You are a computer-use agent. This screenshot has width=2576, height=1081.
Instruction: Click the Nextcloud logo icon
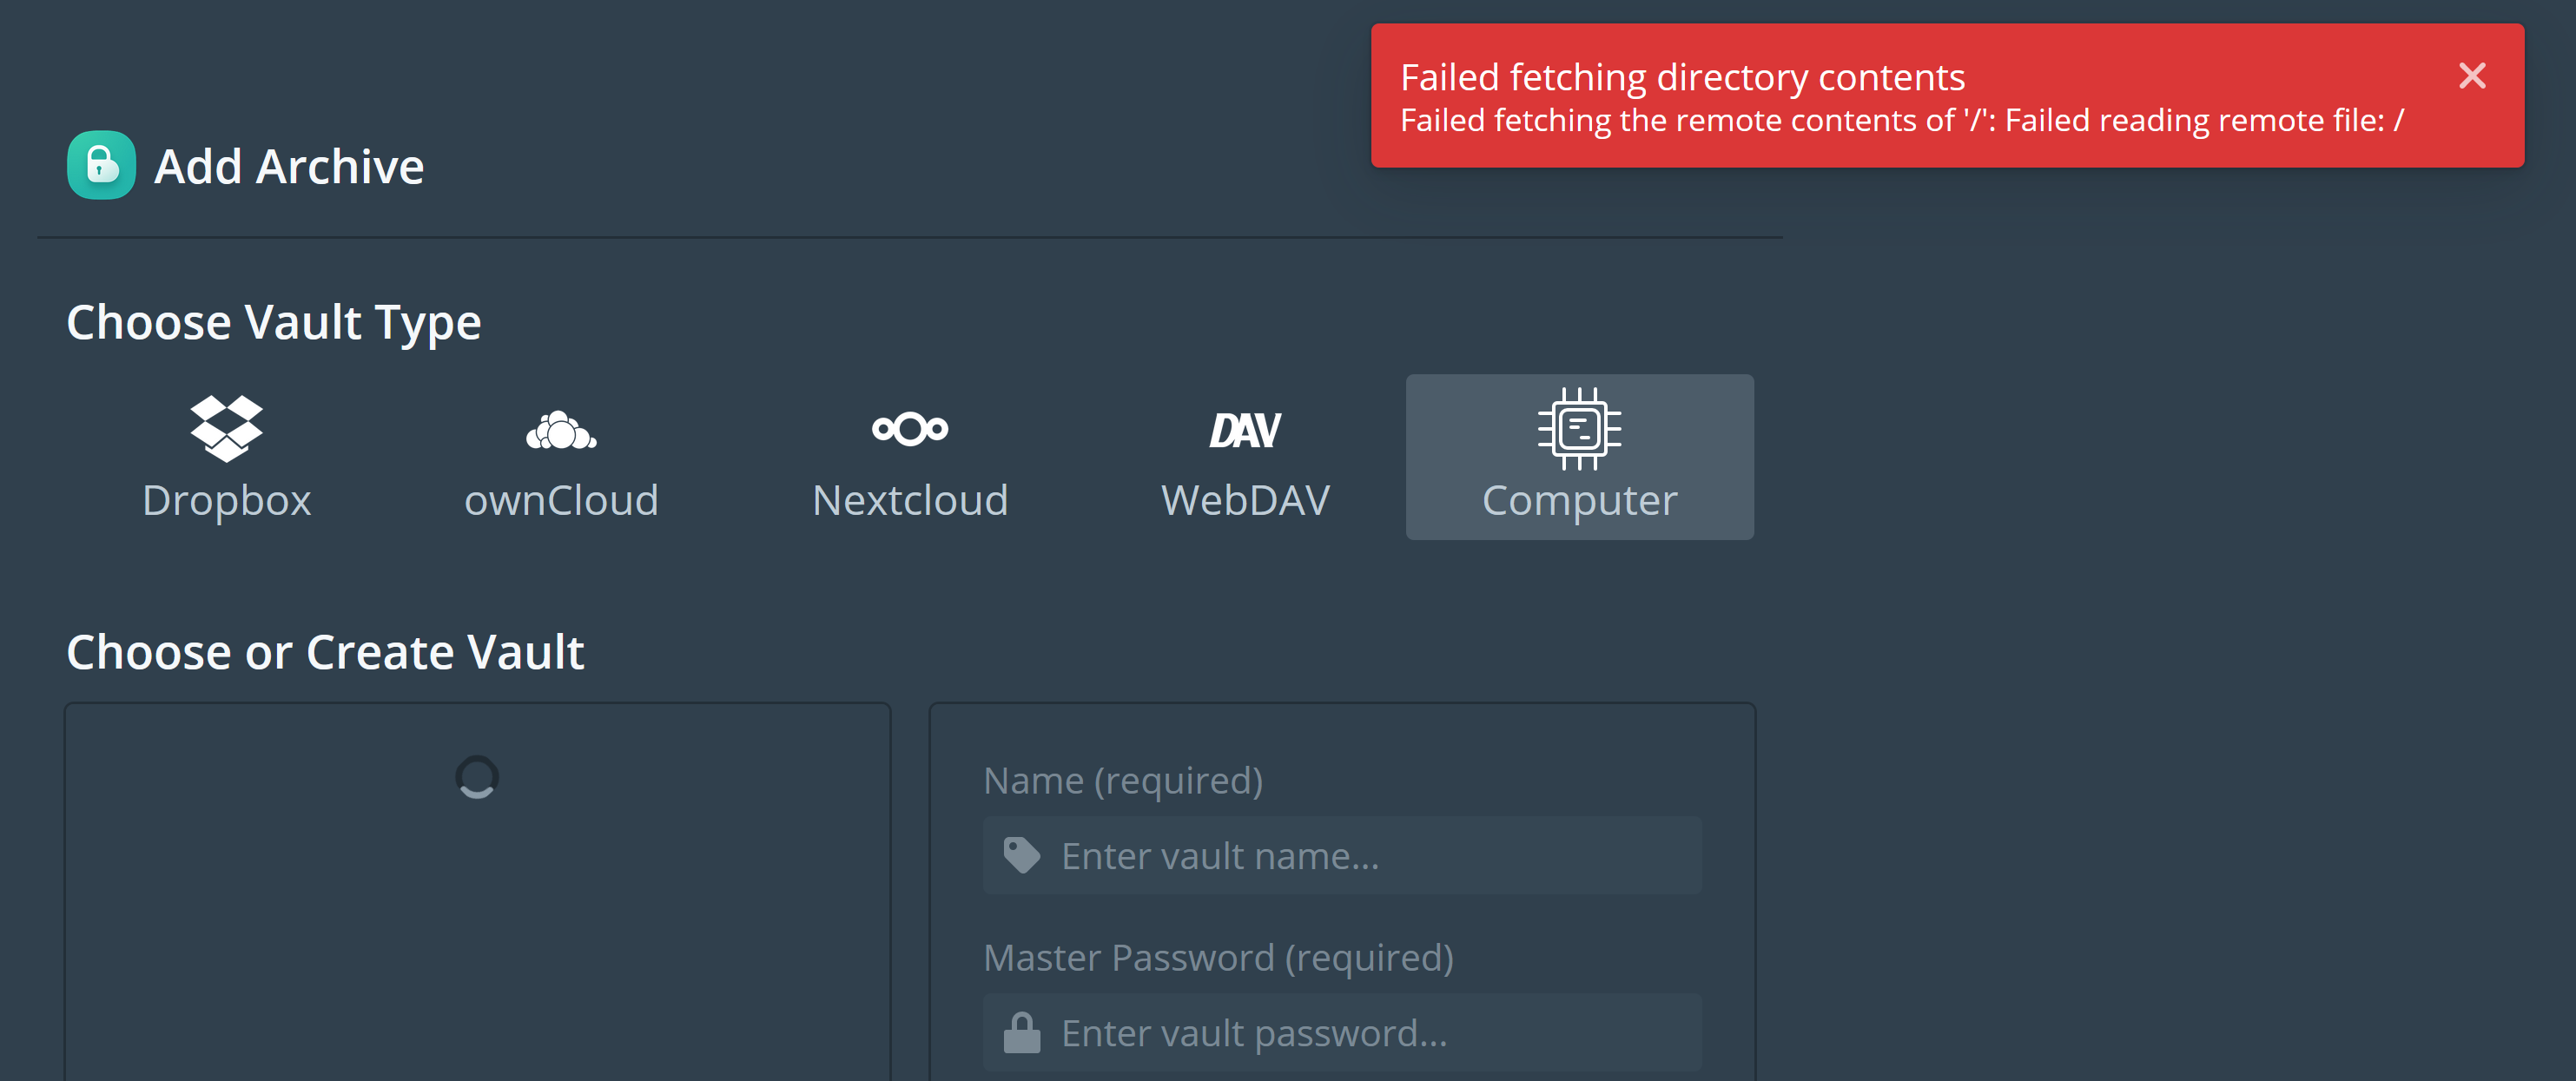[910, 429]
